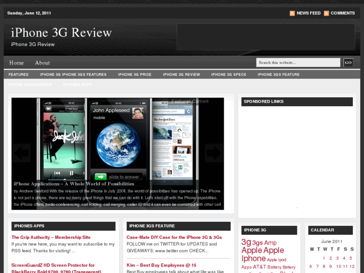
Task: Open iPhone 3G Review category in navbar
Action: coord(181,75)
